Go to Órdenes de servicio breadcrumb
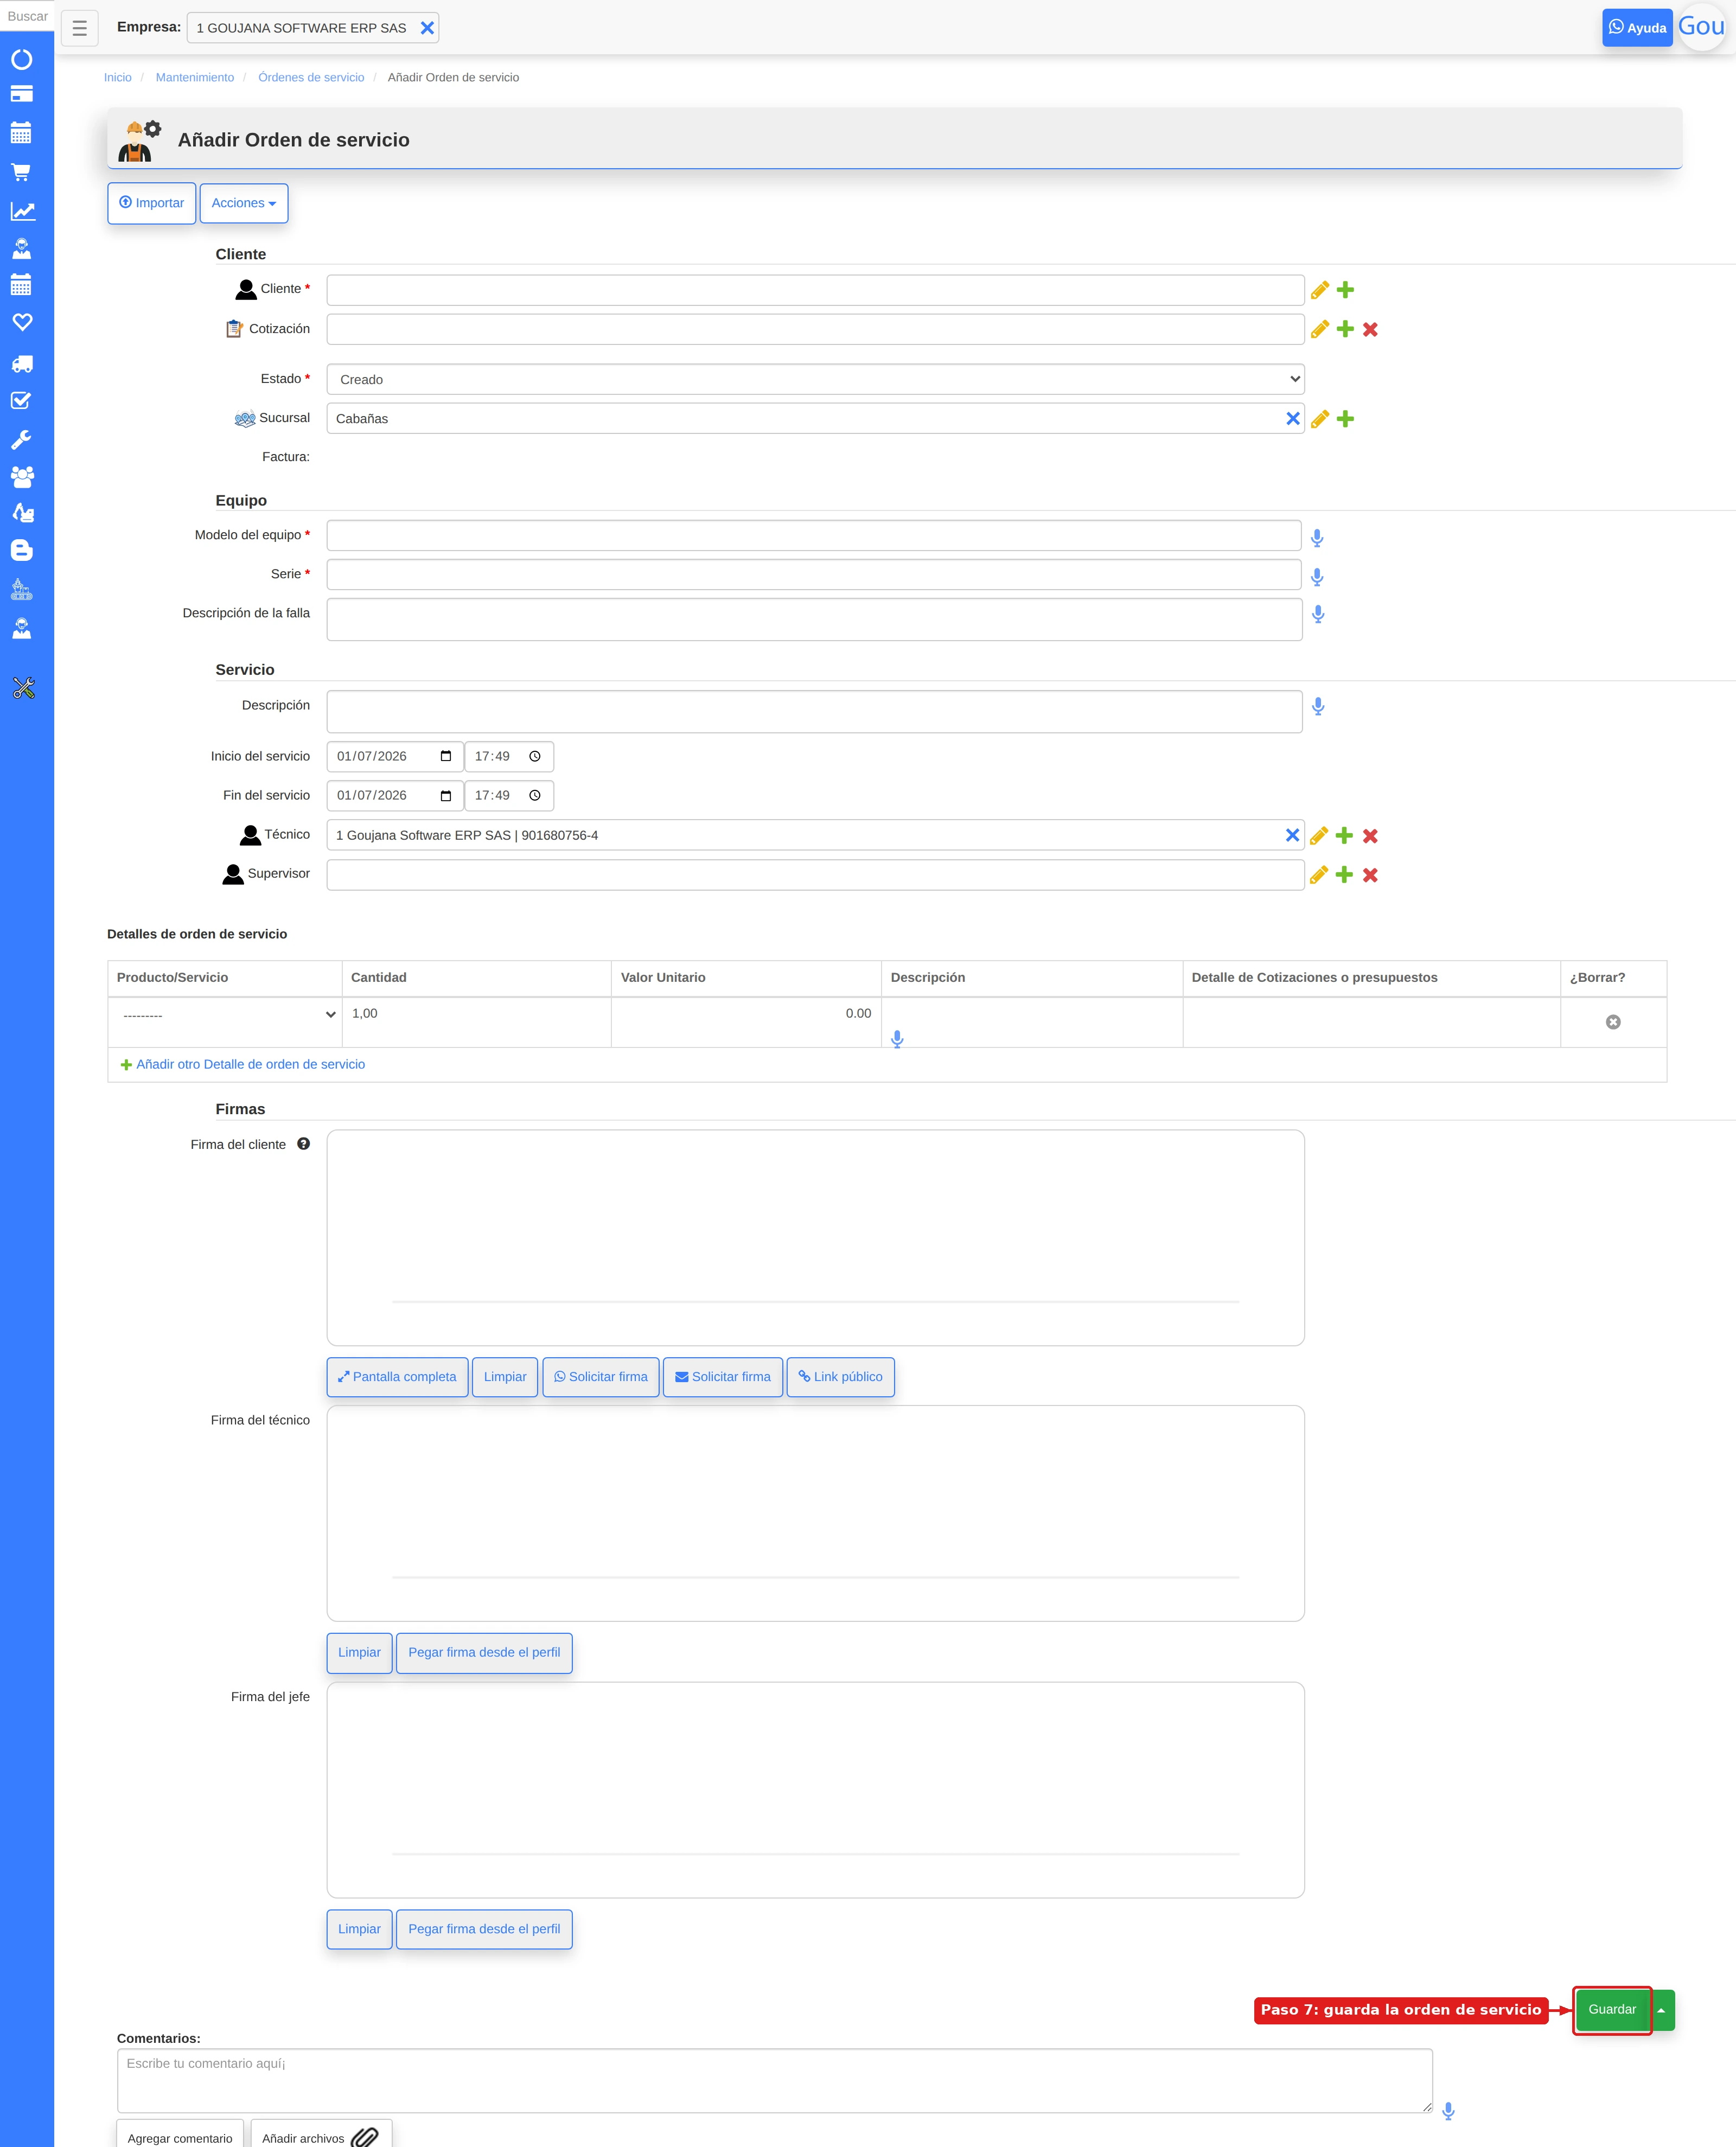 coord(311,77)
